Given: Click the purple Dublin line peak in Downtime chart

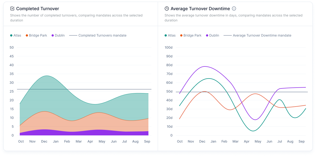Looking at the screenshot, I should pos(204,66).
